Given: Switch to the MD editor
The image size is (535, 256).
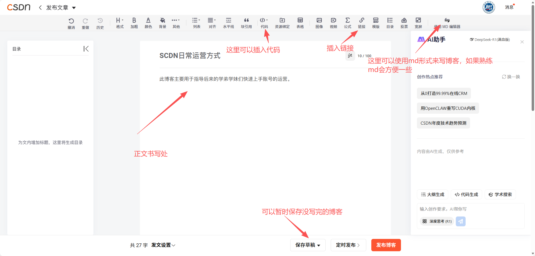Looking at the screenshot, I should point(447,23).
